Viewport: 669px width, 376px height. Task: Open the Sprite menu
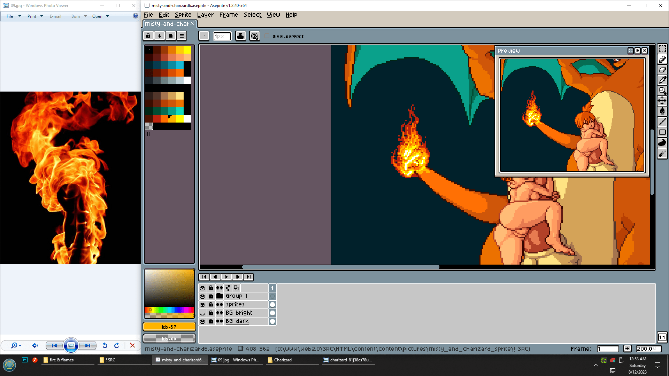(x=183, y=15)
